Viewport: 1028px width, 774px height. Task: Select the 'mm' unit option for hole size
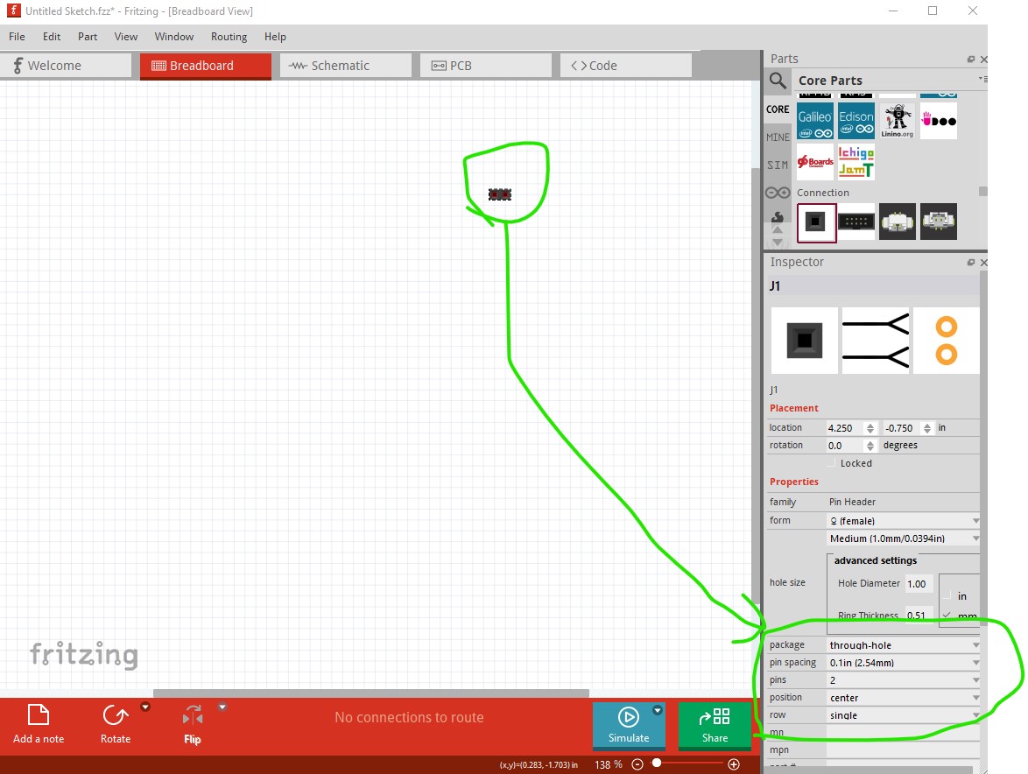(x=947, y=616)
